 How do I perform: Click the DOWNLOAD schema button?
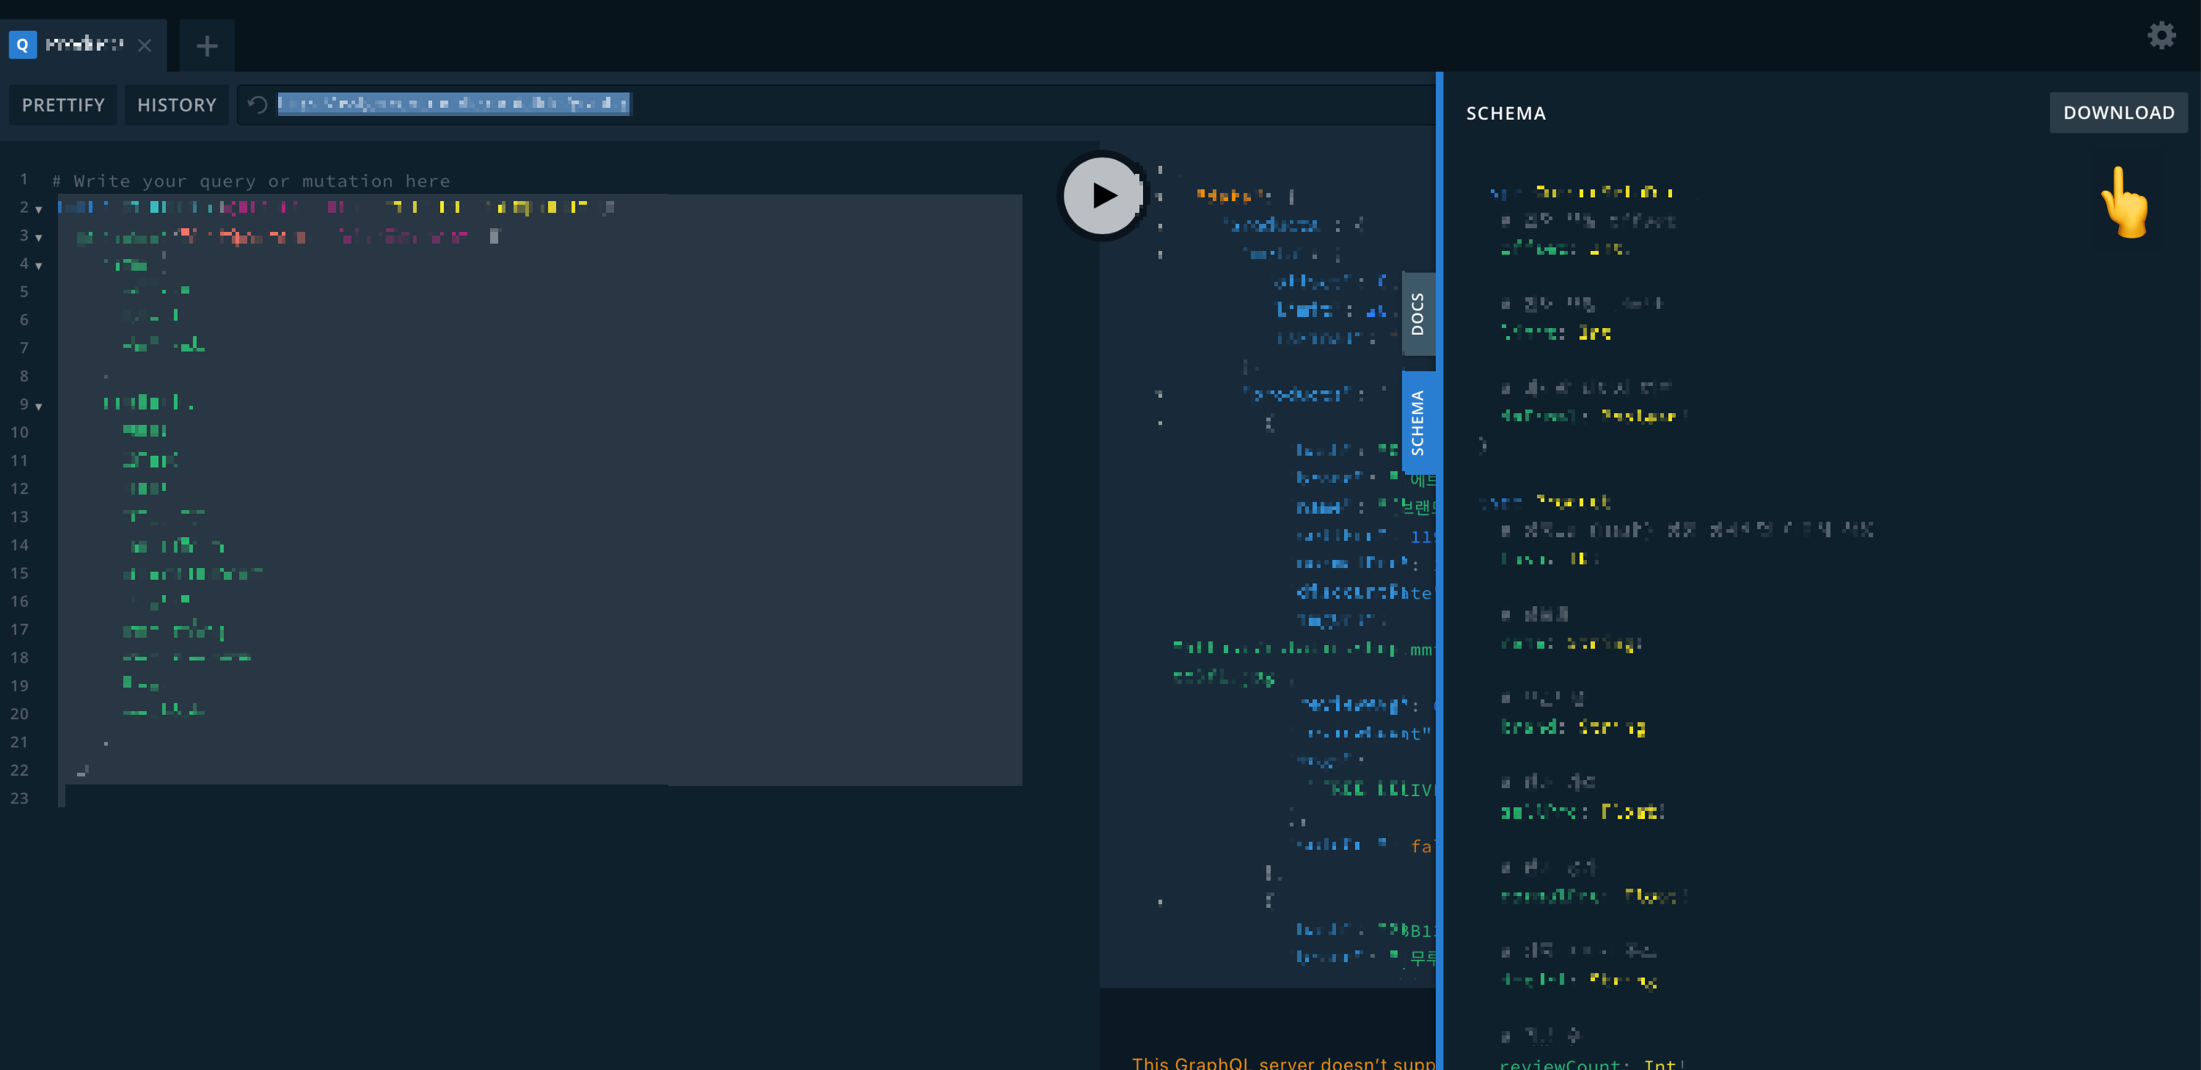point(2118,113)
